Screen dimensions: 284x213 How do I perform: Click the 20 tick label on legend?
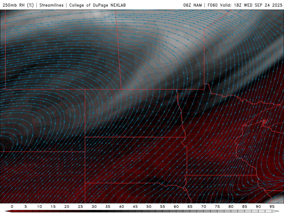point(67,207)
